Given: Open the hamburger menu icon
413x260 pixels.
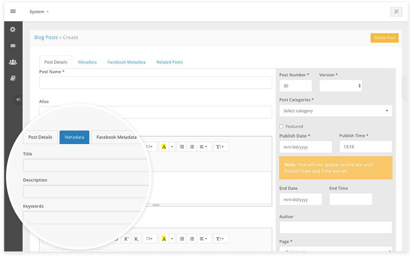Looking at the screenshot, I should coord(13,11).
